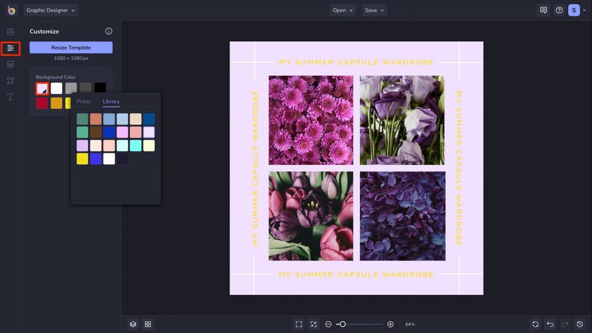Choose the white background color swatch
The height and width of the screenshot is (333, 592).
[x=56, y=88]
